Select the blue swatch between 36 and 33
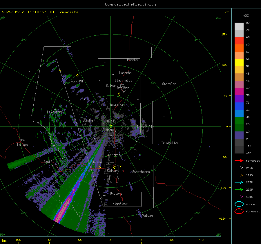 (x=239, y=106)
